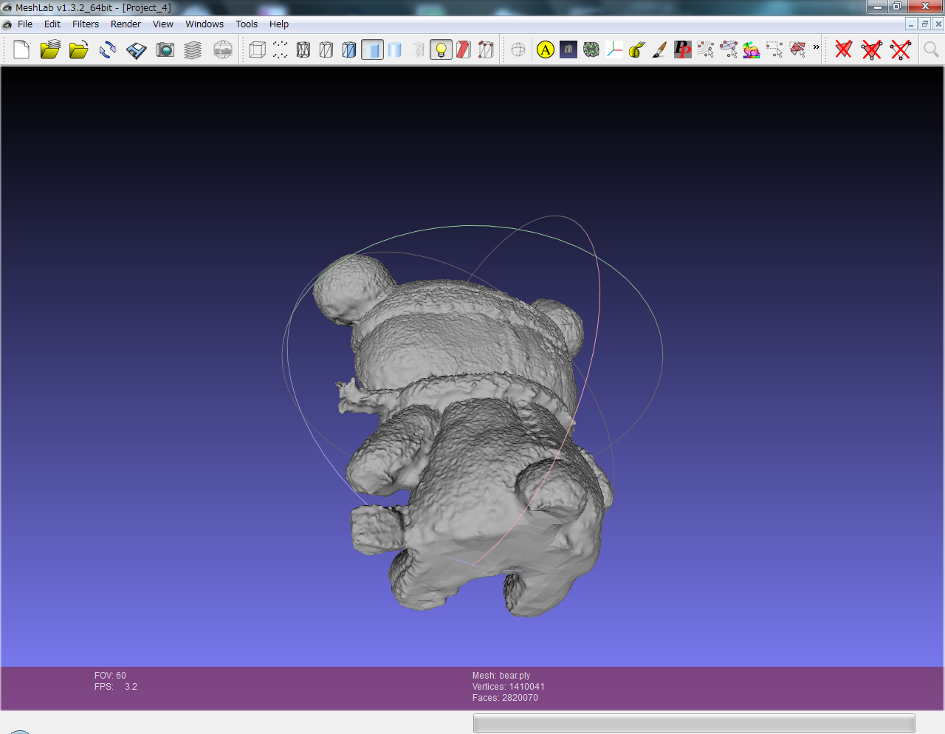Select the Measuring tape tool

click(x=637, y=49)
